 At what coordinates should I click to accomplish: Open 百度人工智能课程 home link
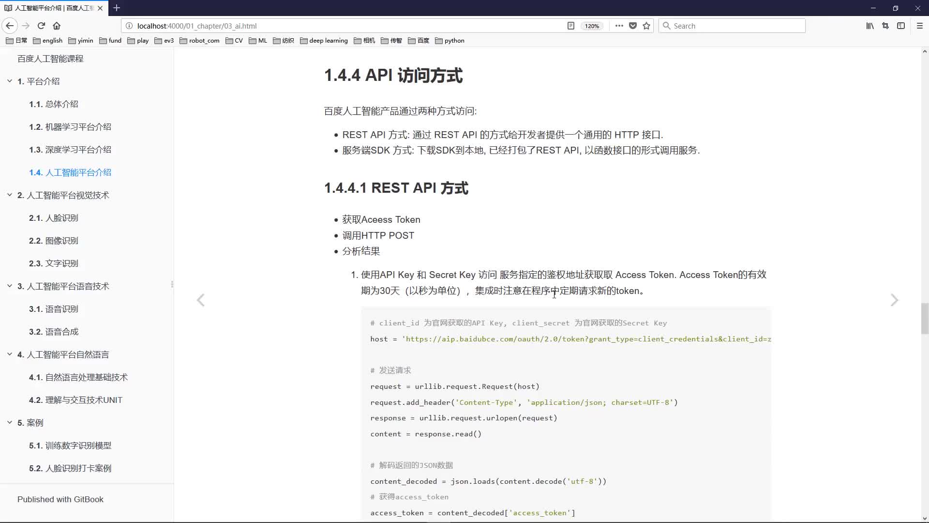click(50, 59)
